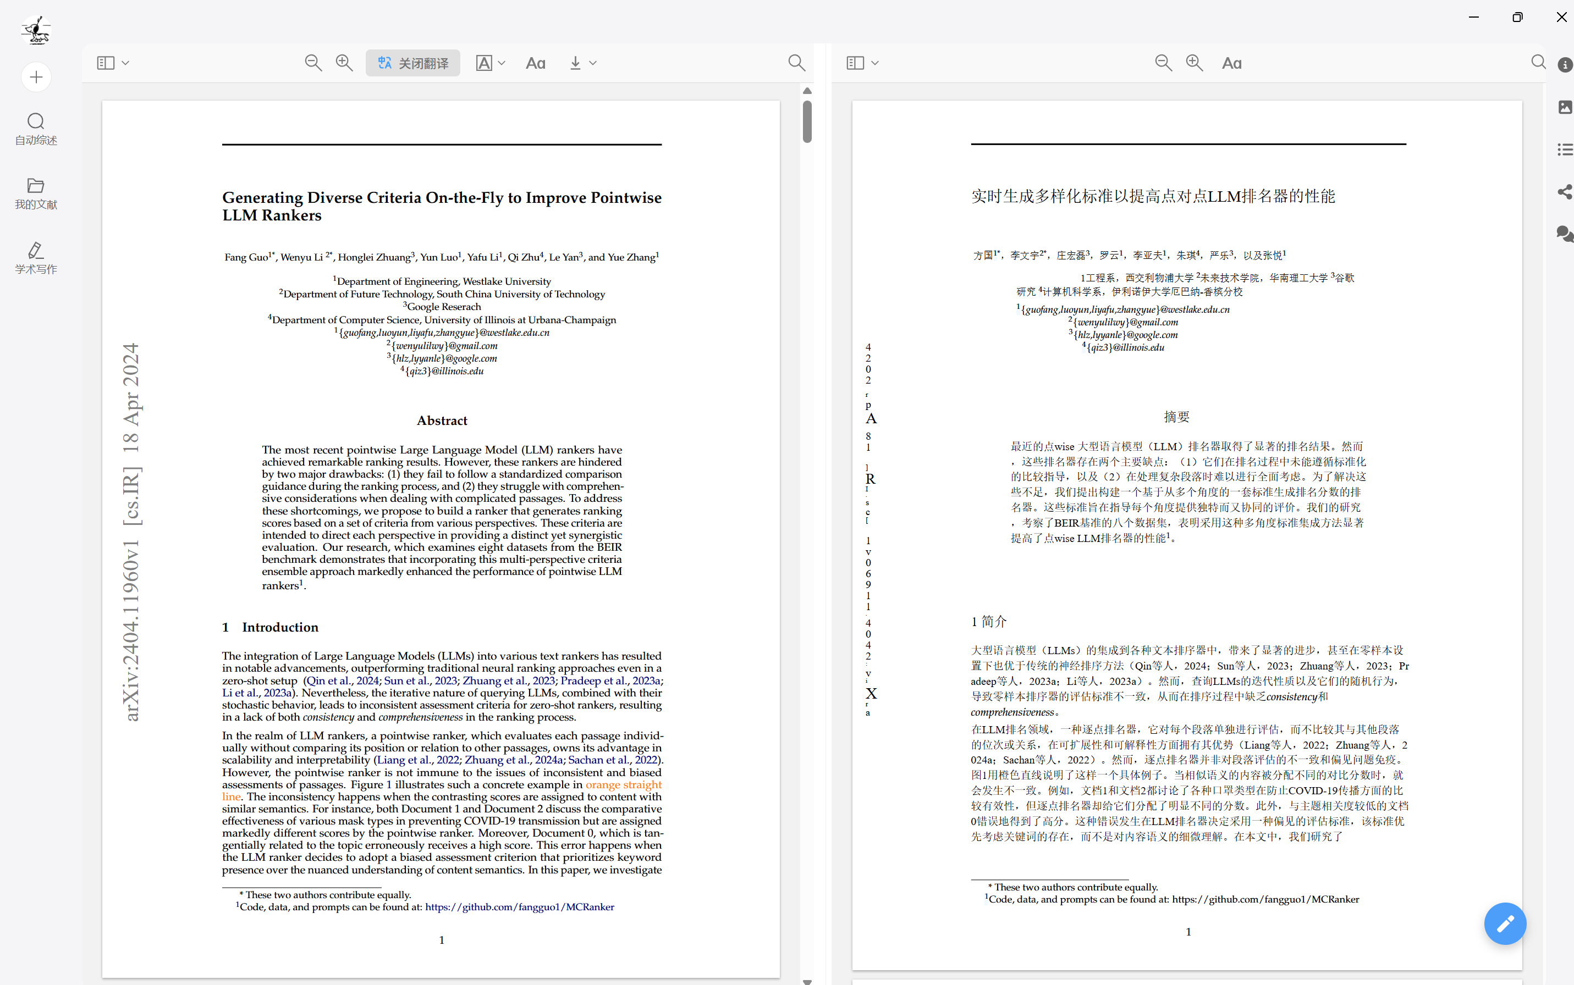Click the new document plus button
The height and width of the screenshot is (985, 1574).
pyautogui.click(x=36, y=78)
